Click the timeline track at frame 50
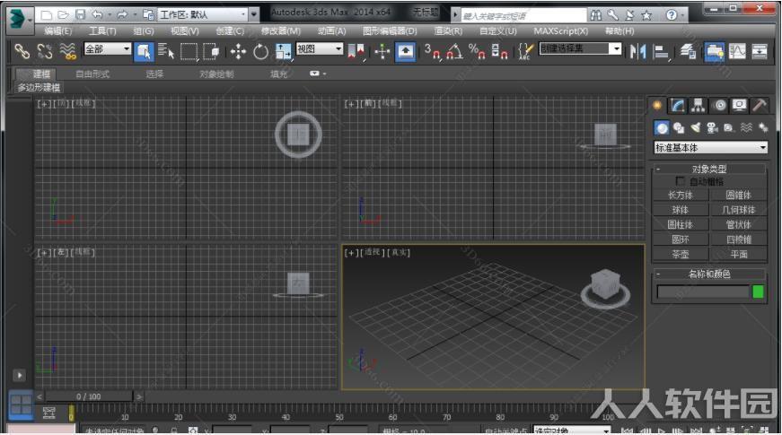 point(339,413)
